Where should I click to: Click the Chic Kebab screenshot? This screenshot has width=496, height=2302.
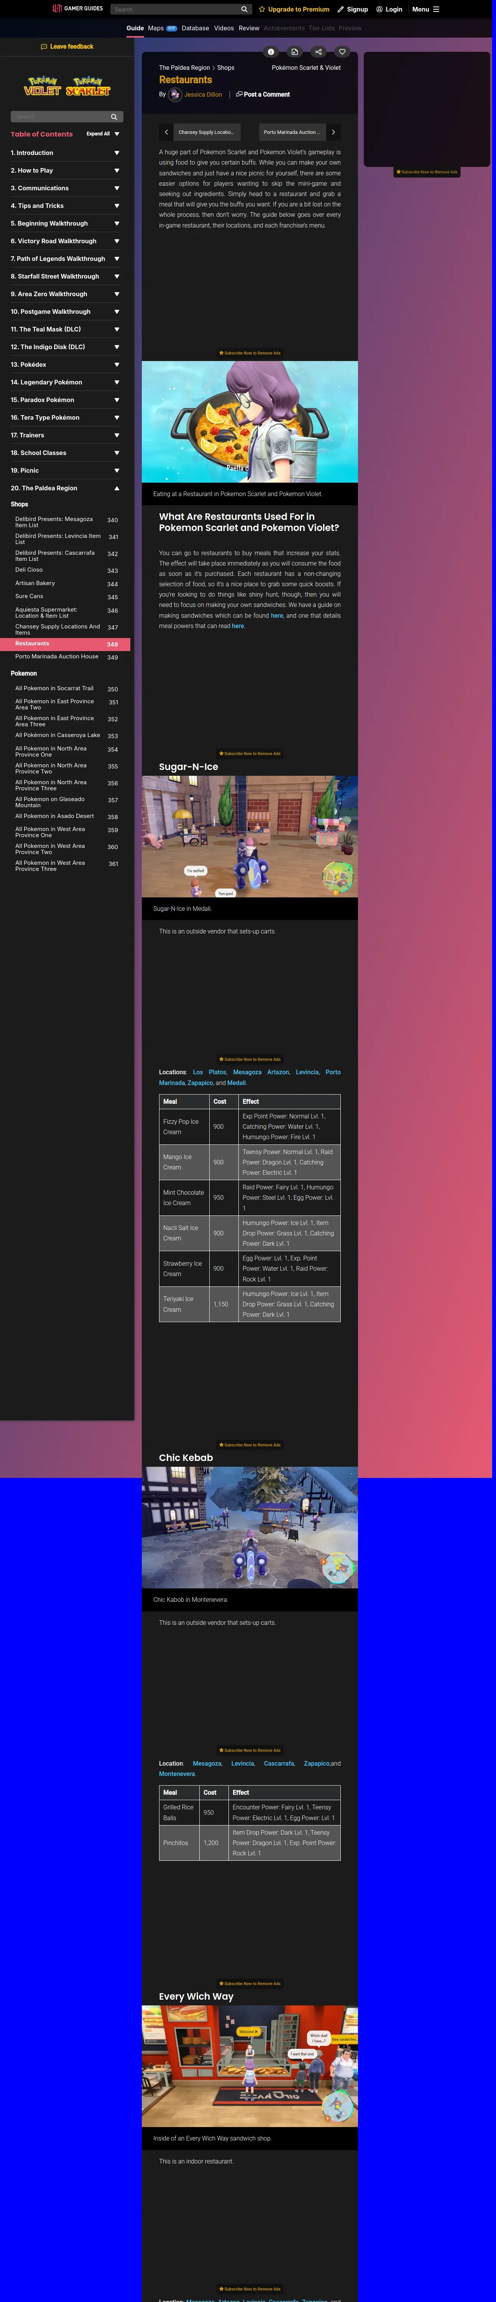250,1527
